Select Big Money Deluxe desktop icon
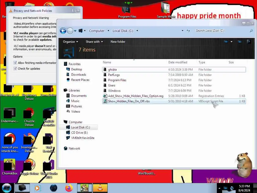This screenshot has height=193, width=257. click(x=29, y=93)
